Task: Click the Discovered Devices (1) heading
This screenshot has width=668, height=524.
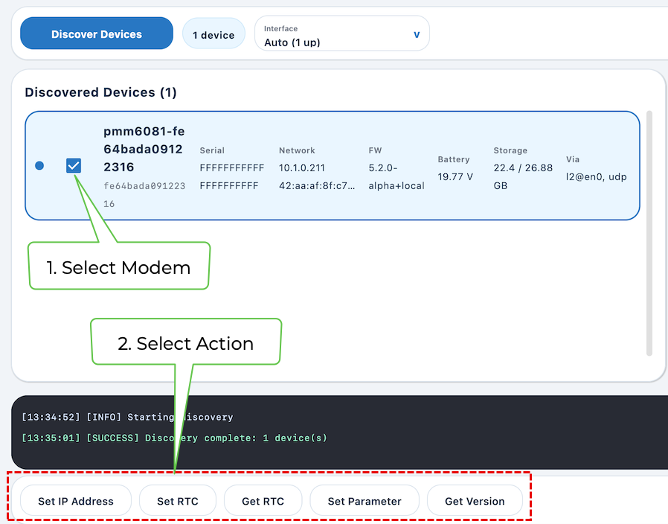Action: click(100, 92)
